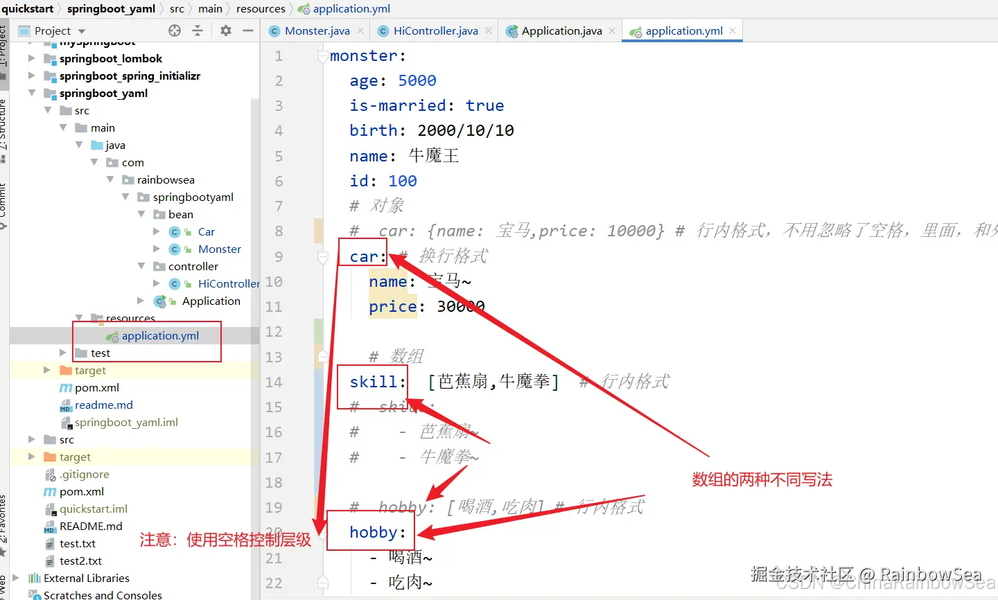Click resources in the breadcrumb bar
Viewport: 998px width, 600px height.
point(261,8)
